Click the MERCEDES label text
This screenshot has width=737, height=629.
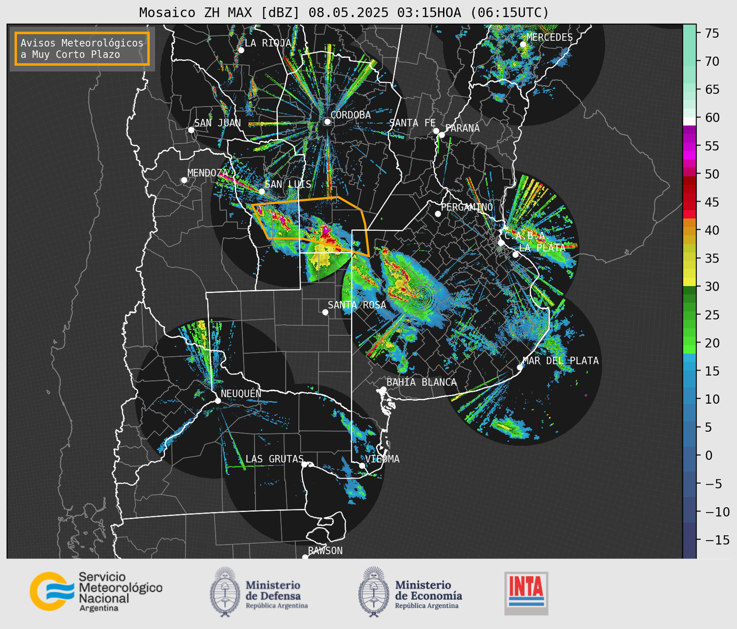(550, 38)
